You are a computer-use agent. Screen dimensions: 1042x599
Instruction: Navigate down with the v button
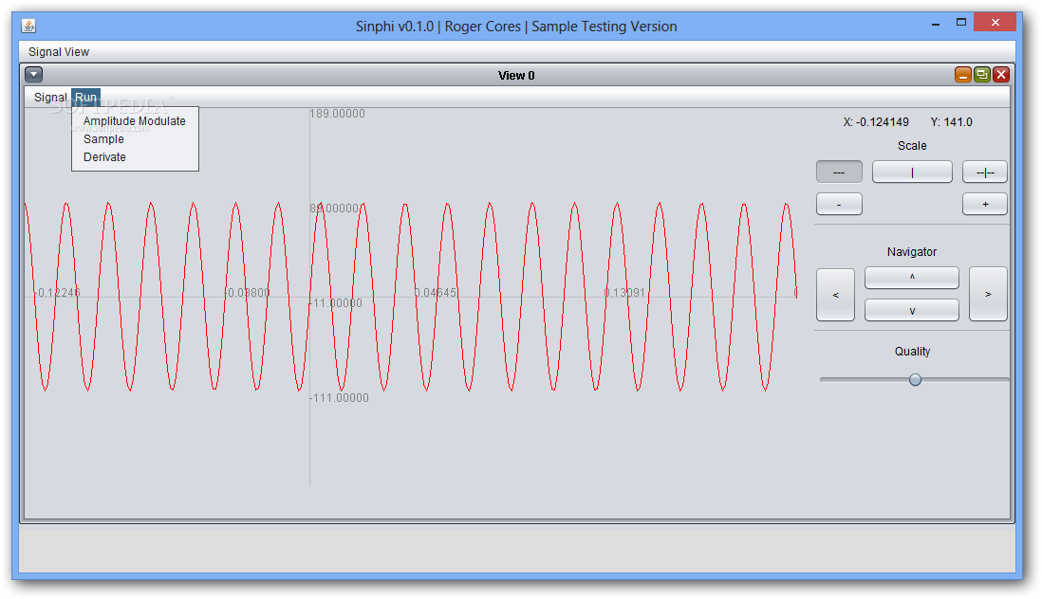point(912,311)
